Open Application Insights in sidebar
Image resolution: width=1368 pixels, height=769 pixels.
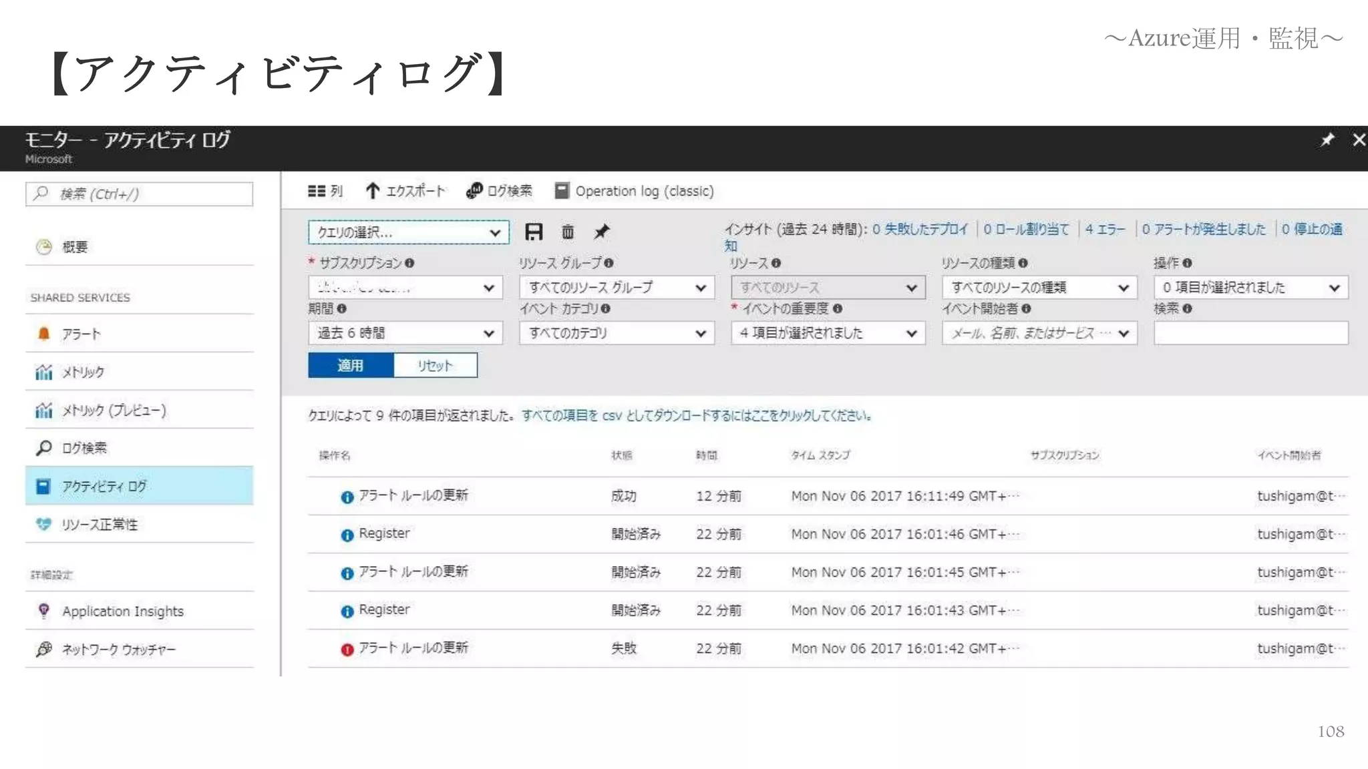pyautogui.click(x=139, y=611)
